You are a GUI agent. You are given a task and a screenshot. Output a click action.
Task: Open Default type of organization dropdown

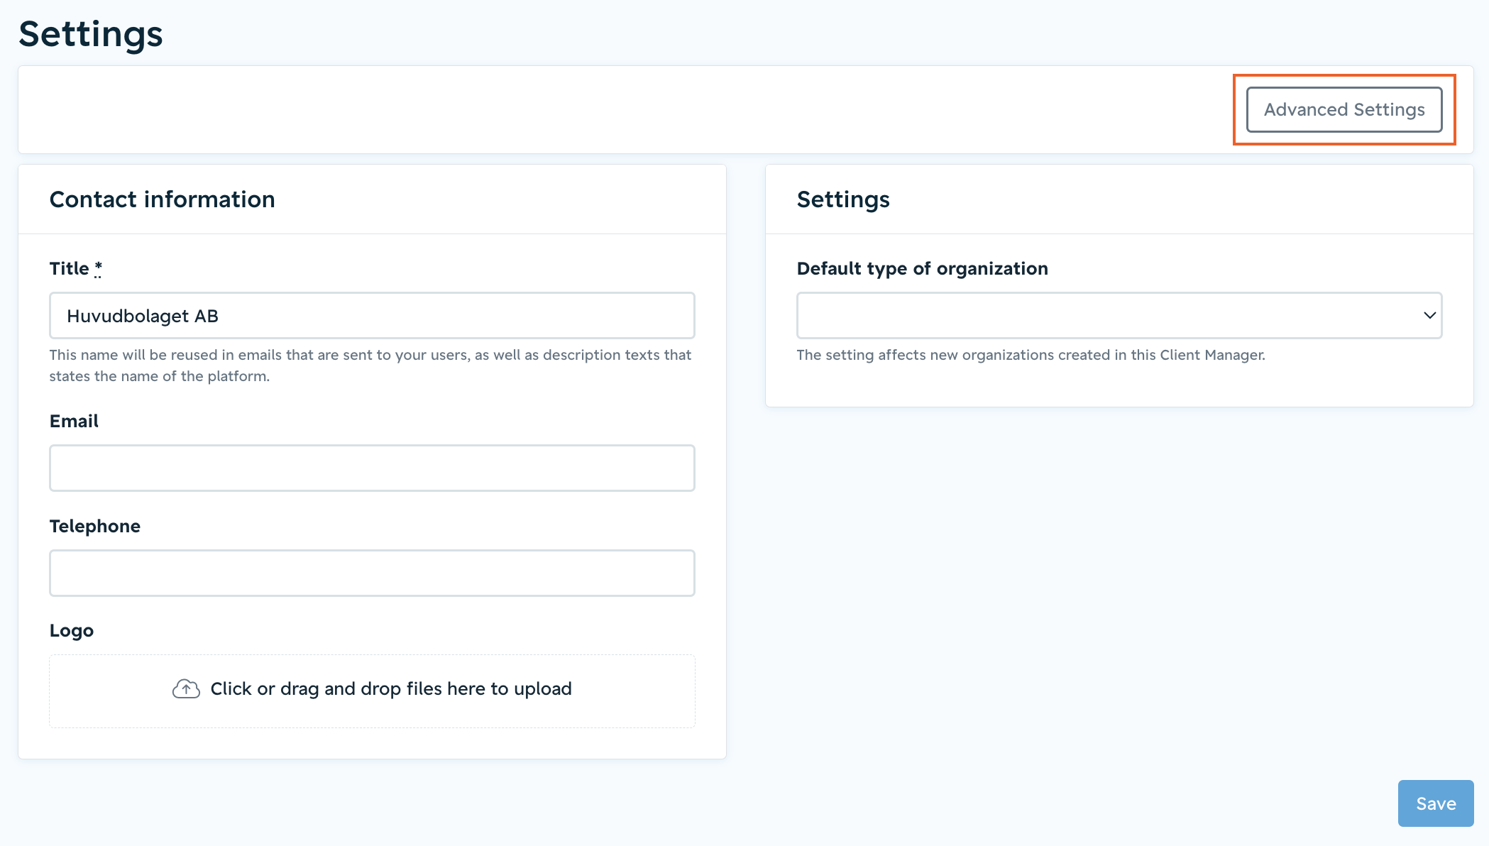point(1119,316)
